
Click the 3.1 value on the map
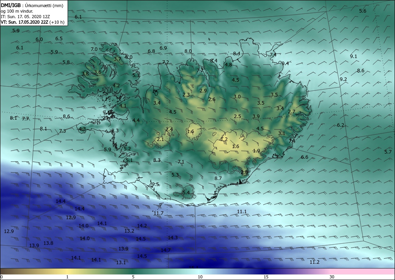(x=281, y=133)
